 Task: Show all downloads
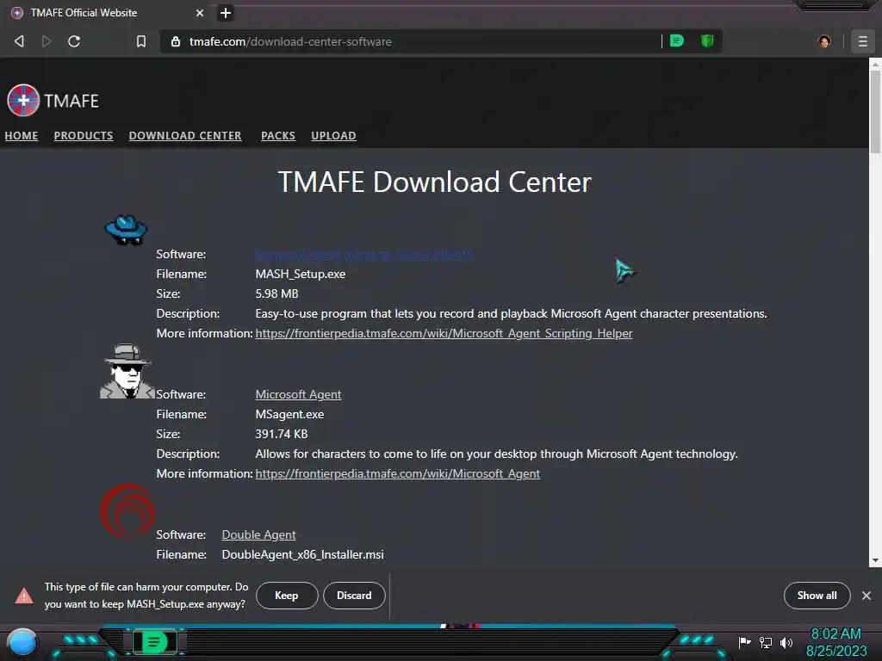click(x=817, y=596)
